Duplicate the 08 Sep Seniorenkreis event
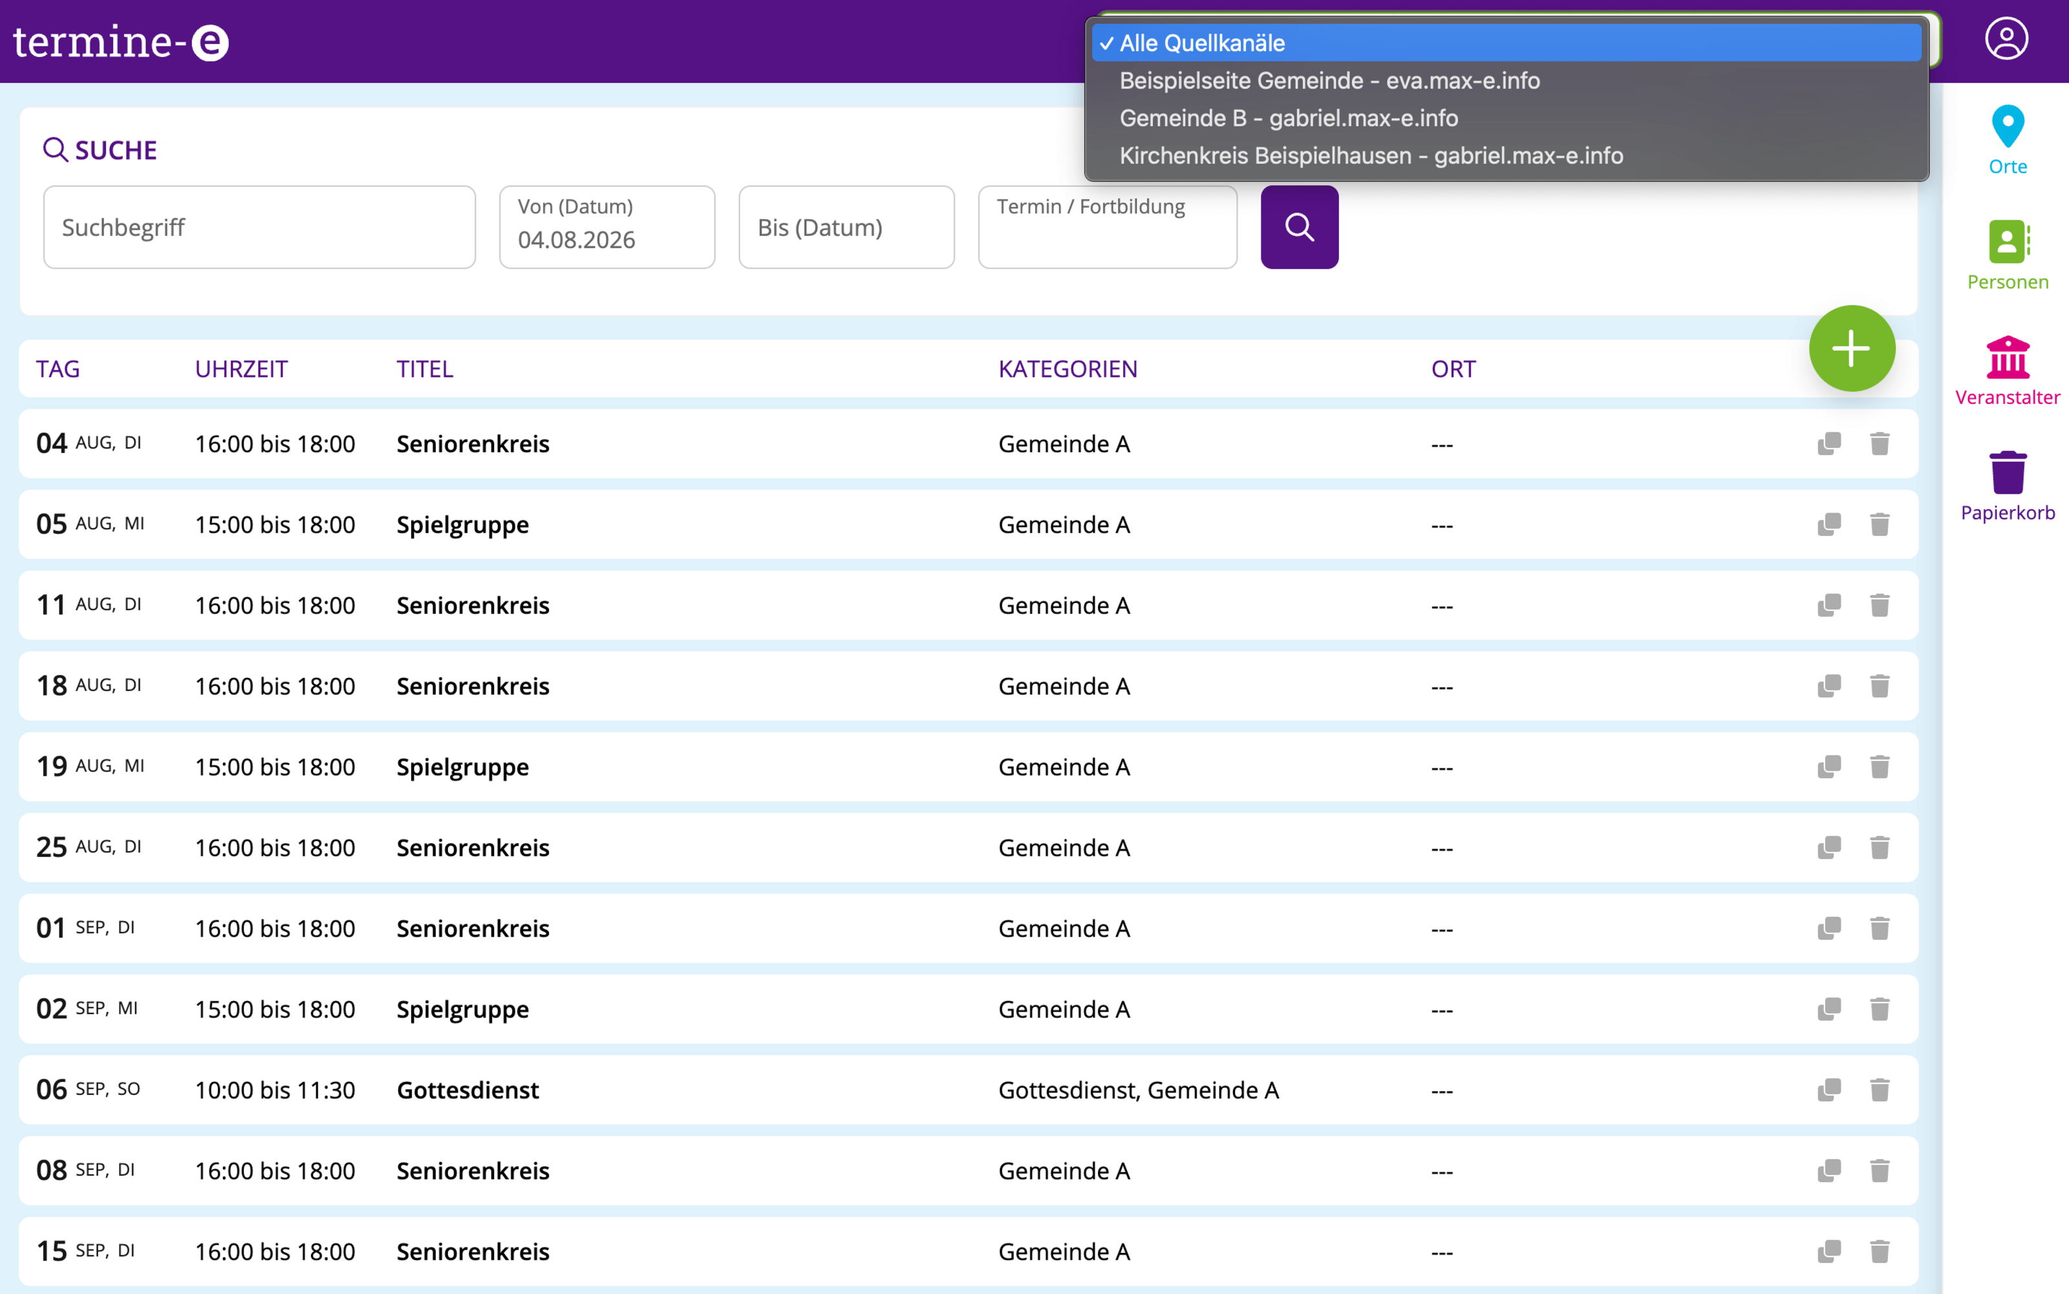The image size is (2069, 1294). [x=1829, y=1170]
